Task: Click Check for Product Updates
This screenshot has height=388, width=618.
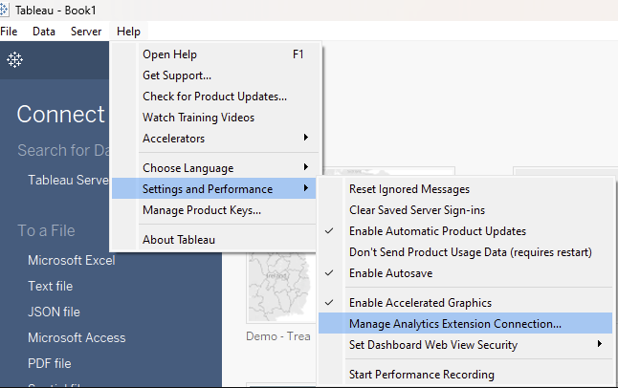Action: pyautogui.click(x=214, y=97)
